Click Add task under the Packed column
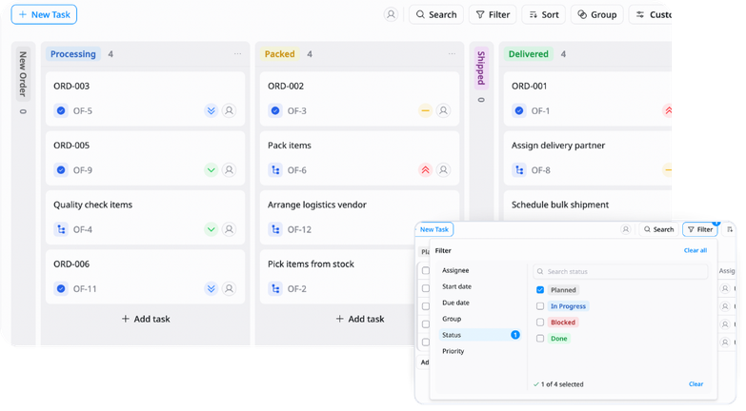The height and width of the screenshot is (411, 746). (x=360, y=319)
